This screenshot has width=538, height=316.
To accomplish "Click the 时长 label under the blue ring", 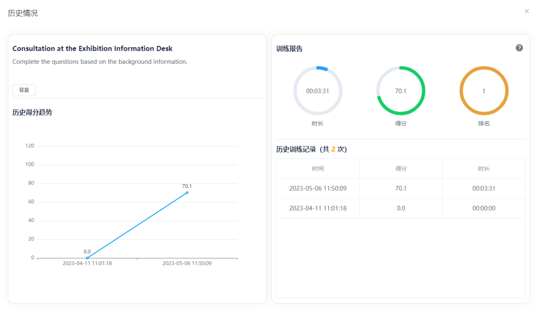I will pos(318,123).
